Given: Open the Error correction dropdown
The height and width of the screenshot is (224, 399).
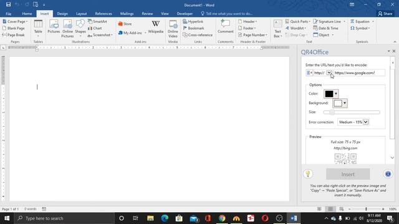Looking at the screenshot, I should (353, 122).
